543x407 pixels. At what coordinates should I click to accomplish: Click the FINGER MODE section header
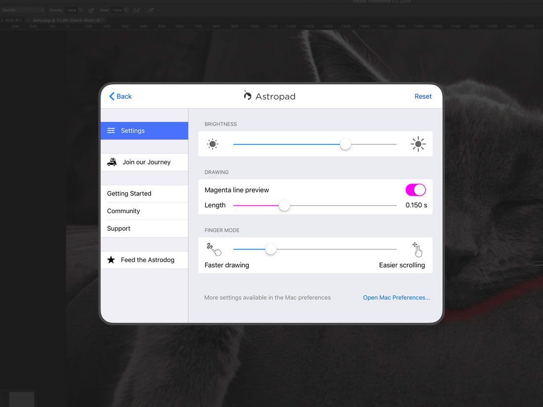222,230
